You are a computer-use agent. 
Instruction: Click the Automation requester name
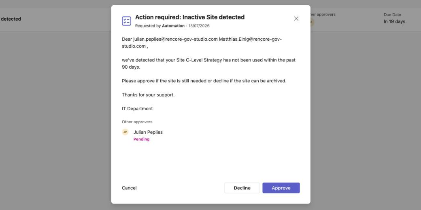(x=173, y=26)
